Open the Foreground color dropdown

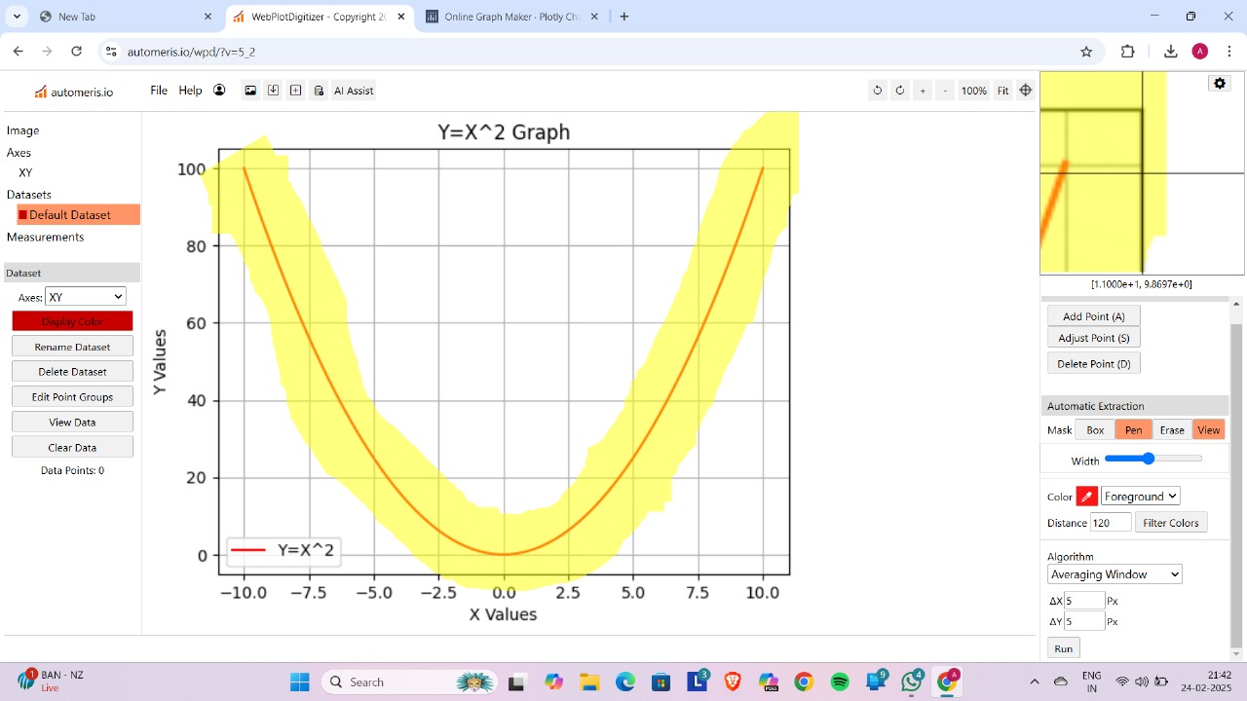(x=1140, y=496)
